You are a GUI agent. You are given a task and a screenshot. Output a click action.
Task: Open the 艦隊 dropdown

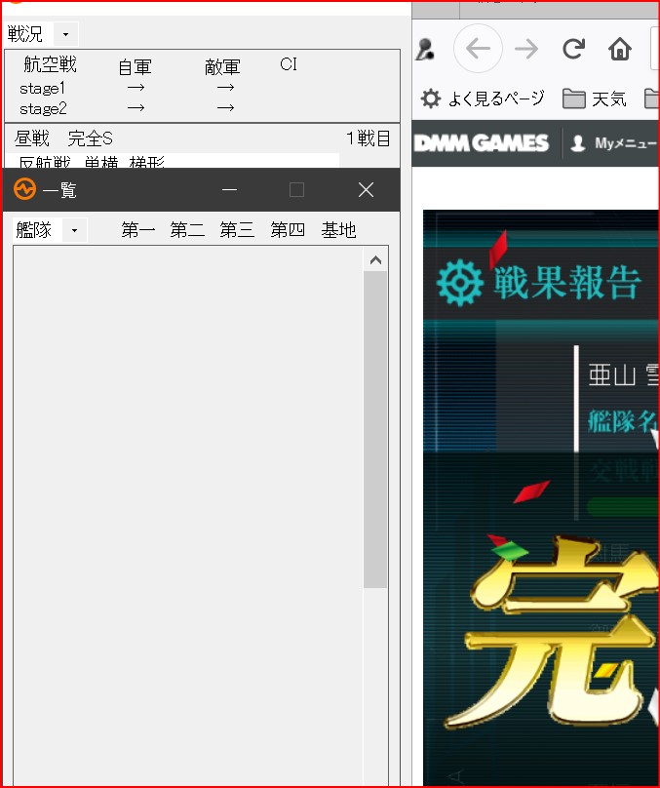74,230
